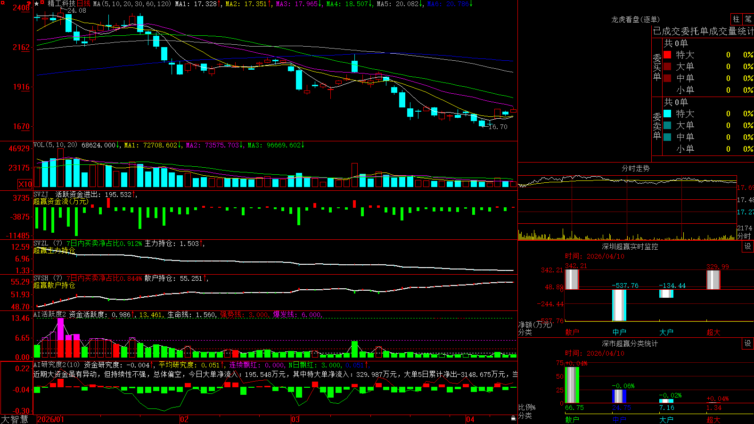Click 委卖单 section label
Screen dimensions: 754x424
tap(657, 126)
